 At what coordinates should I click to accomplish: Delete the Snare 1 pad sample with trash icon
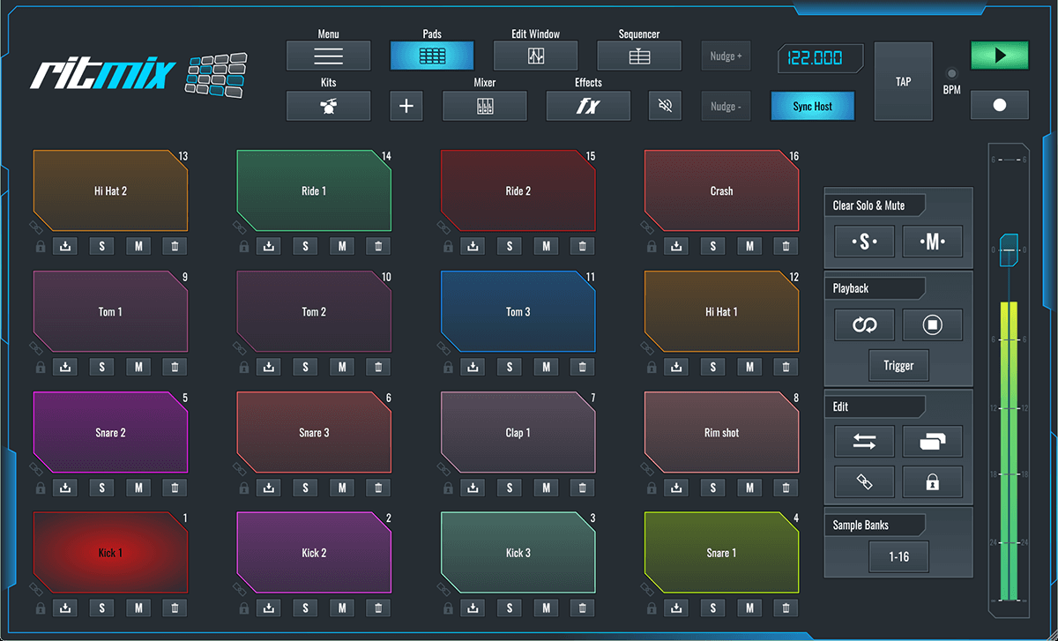tap(786, 607)
